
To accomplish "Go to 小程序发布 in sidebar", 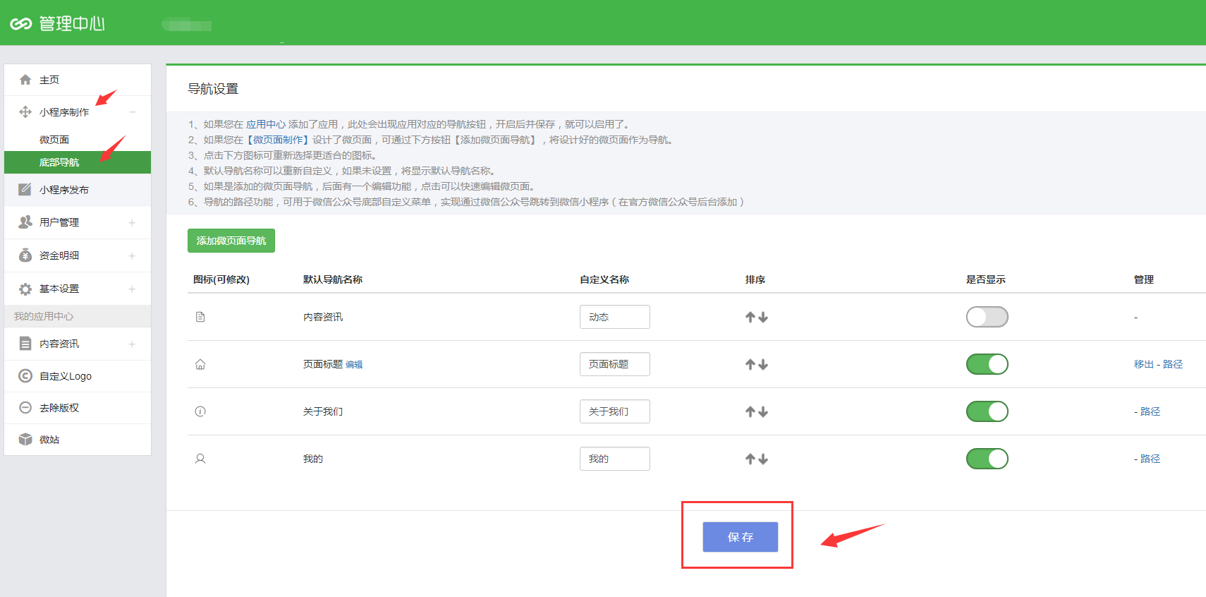I will tap(63, 190).
